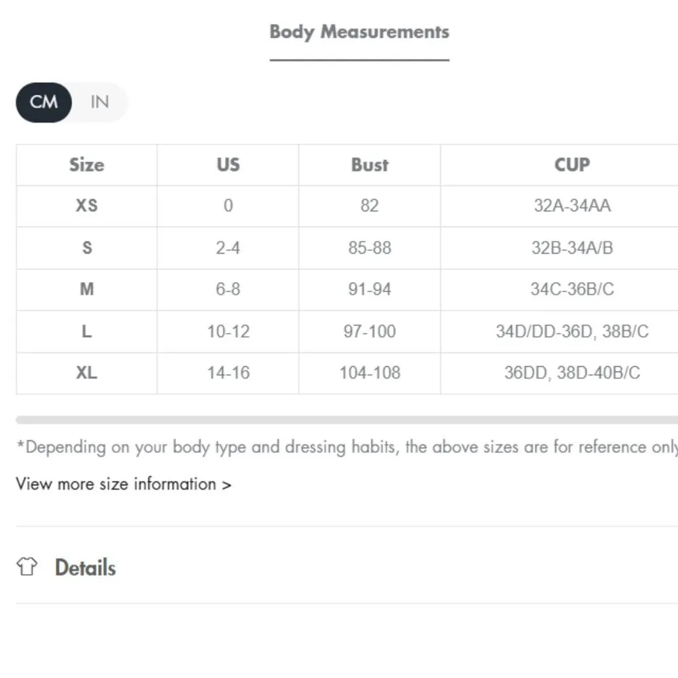The height and width of the screenshot is (678, 678).
Task: Select the S size row label
Action: click(87, 247)
